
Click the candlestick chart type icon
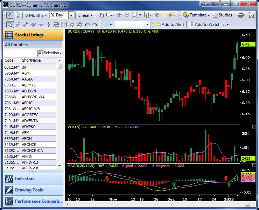(146, 15)
